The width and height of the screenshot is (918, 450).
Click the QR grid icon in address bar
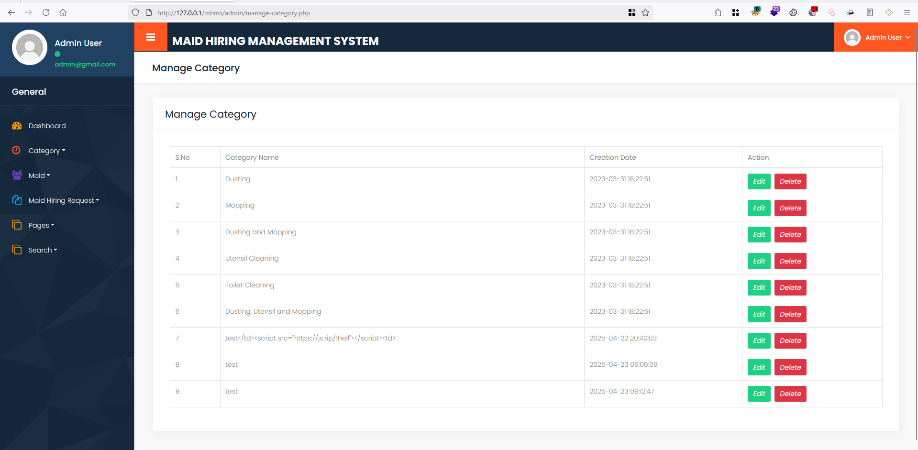pyautogui.click(x=632, y=12)
